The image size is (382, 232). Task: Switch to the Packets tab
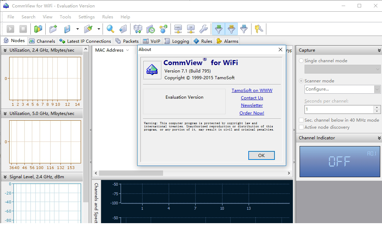tap(127, 41)
